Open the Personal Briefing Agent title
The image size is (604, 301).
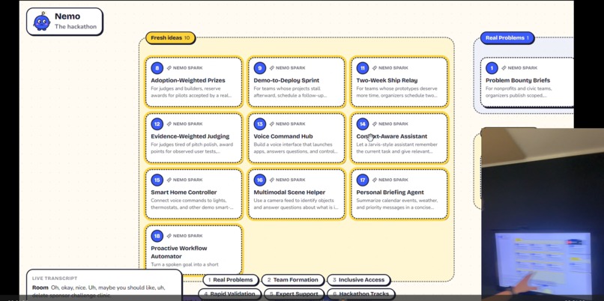(x=390, y=192)
